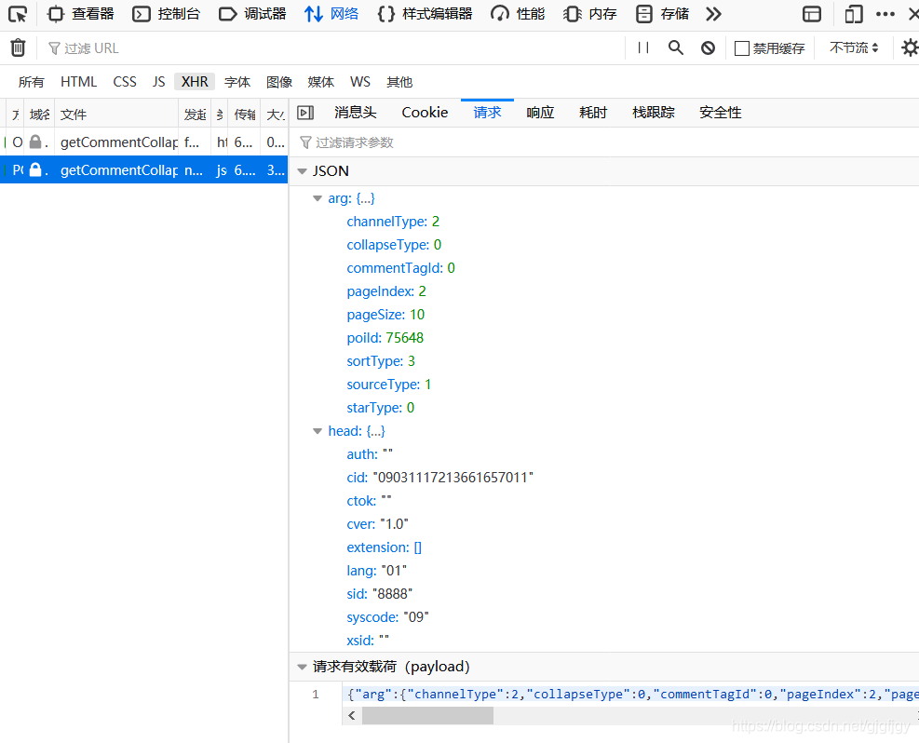Click the » chevron to show more panels
Image resolution: width=919 pixels, height=743 pixels.
point(713,13)
